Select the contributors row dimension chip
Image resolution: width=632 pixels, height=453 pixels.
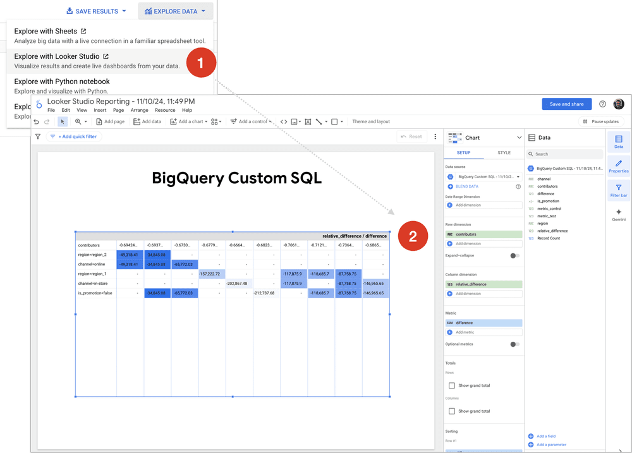[x=483, y=234]
